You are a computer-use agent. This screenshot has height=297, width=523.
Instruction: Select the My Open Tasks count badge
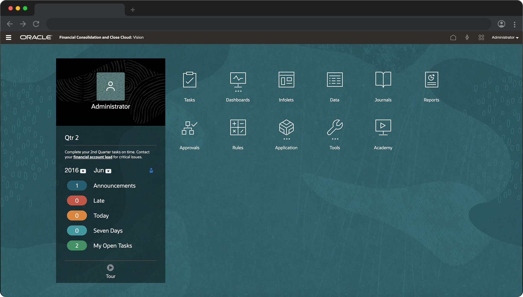point(77,246)
